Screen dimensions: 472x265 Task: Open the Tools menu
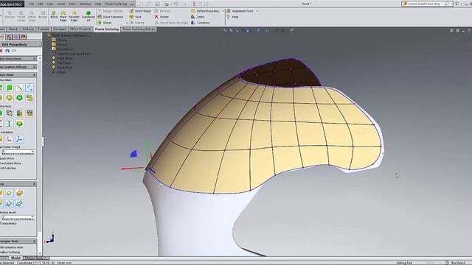72,4
